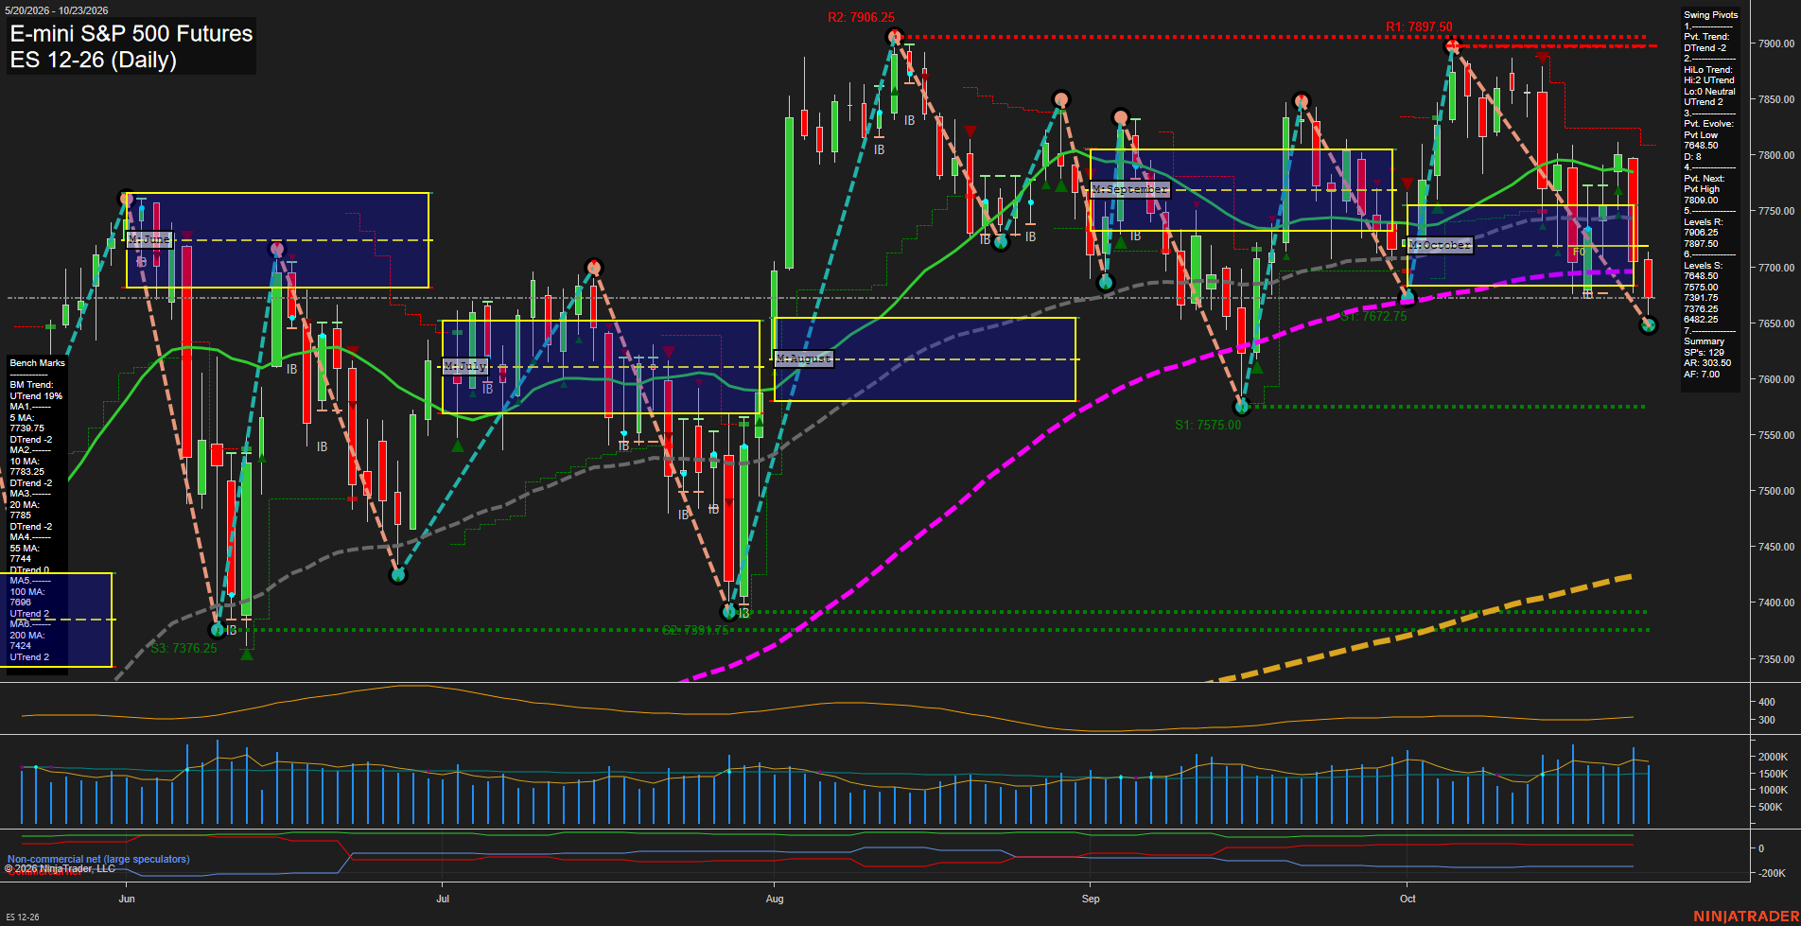Click the 200 MA: 7424 value in Bench Marks

(x=27, y=640)
